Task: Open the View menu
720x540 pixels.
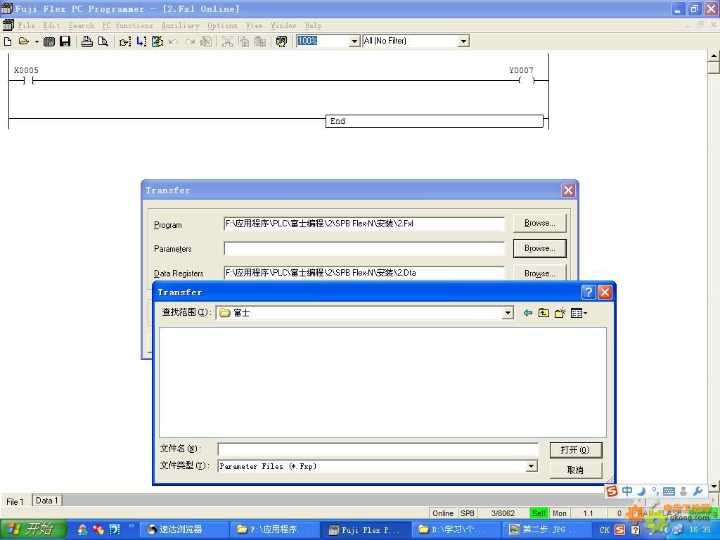Action: tap(254, 26)
